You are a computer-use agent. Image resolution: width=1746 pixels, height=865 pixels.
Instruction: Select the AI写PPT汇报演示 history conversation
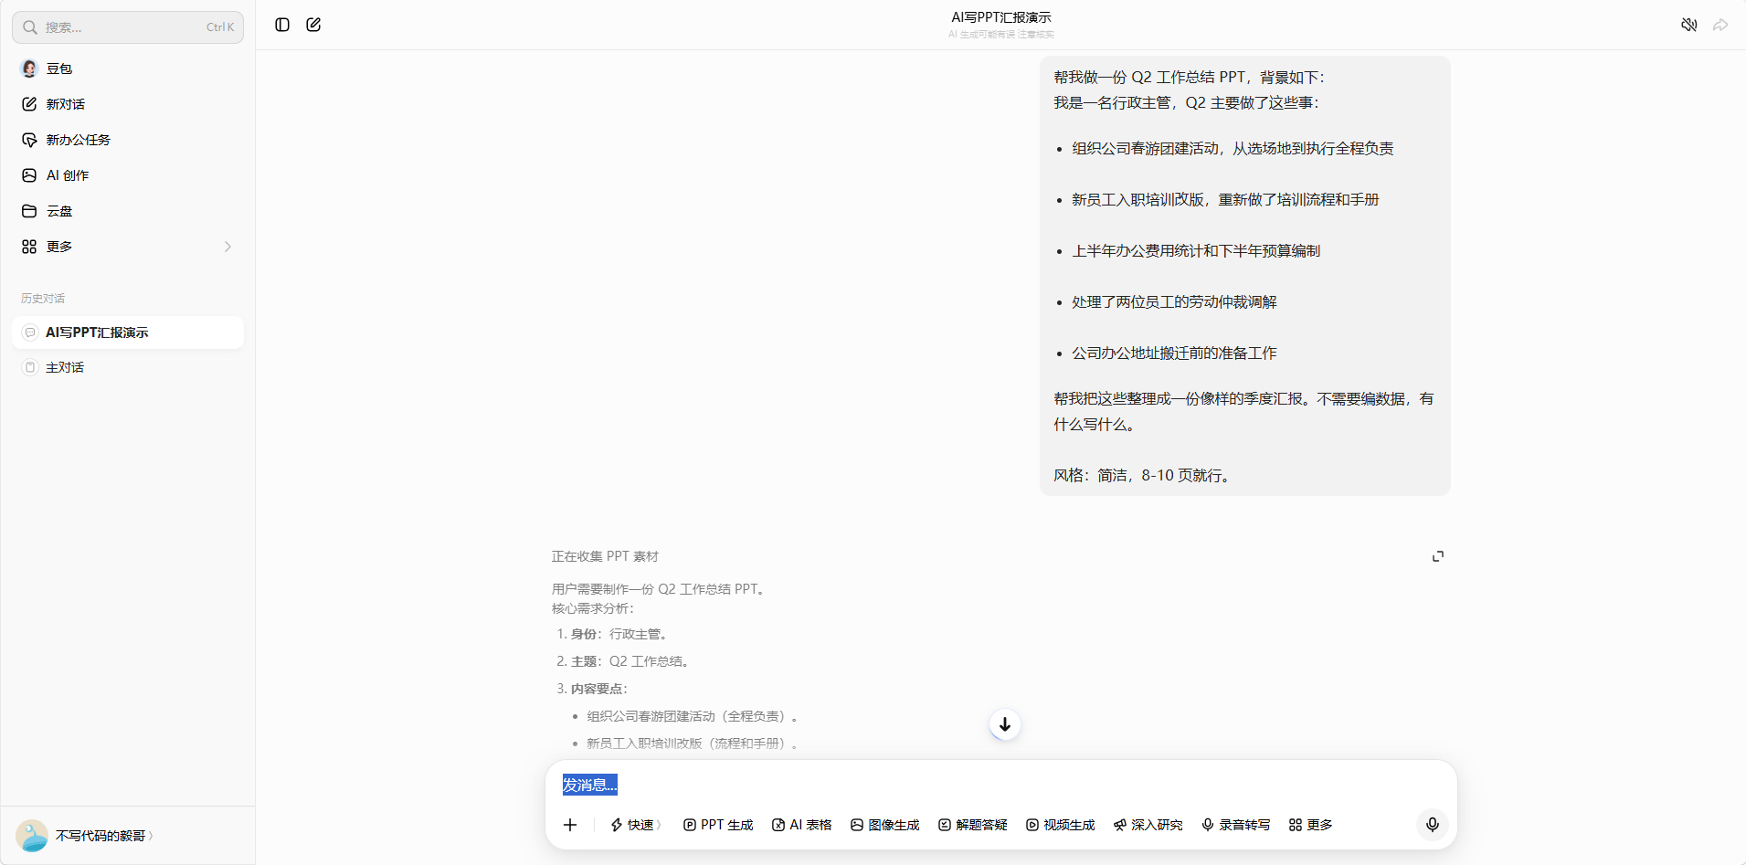click(128, 332)
